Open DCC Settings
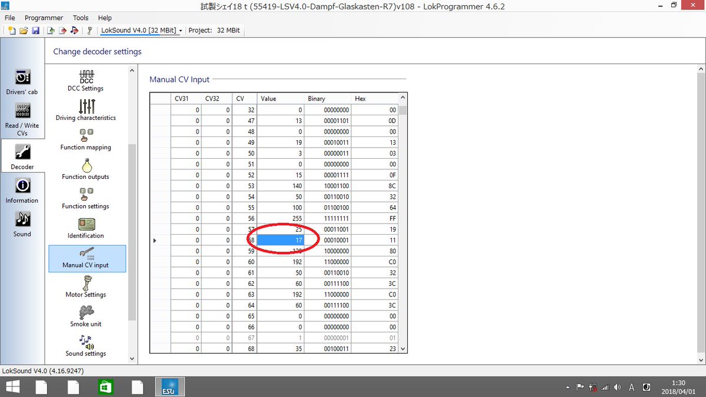This screenshot has height=397, width=706. (x=86, y=80)
